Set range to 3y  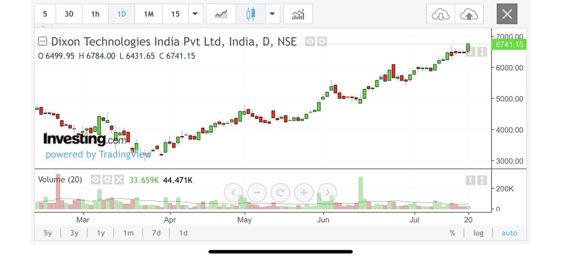click(x=74, y=233)
